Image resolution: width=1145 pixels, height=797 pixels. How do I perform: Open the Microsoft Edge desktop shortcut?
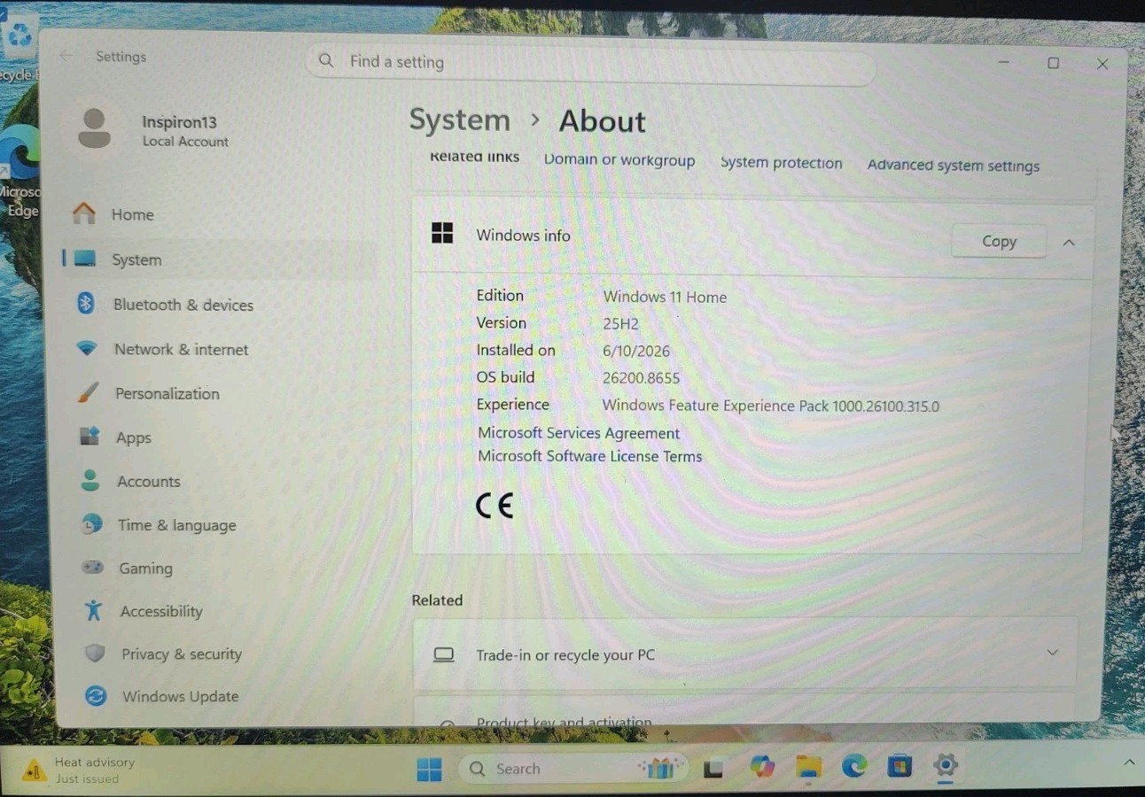pyautogui.click(x=19, y=171)
